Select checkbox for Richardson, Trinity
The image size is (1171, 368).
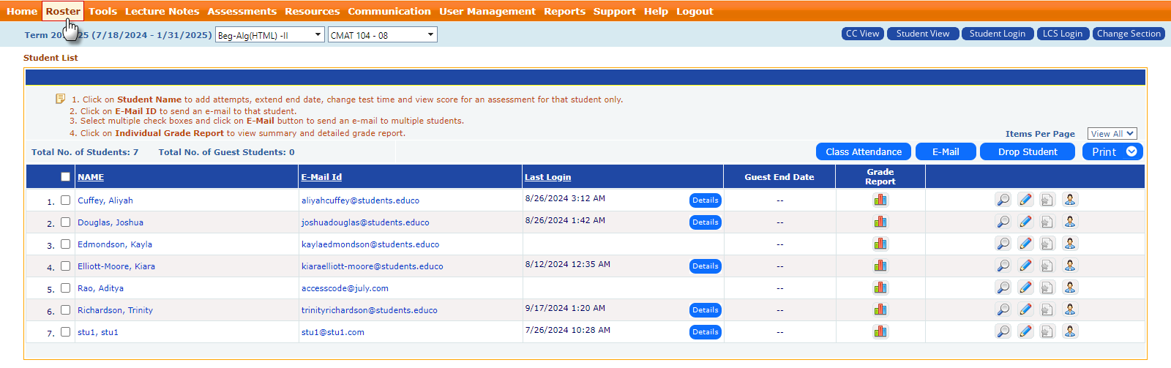coord(65,309)
